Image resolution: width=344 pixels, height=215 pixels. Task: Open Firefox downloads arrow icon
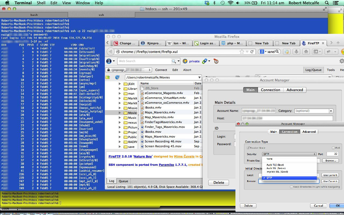pyautogui.click(x=296, y=52)
